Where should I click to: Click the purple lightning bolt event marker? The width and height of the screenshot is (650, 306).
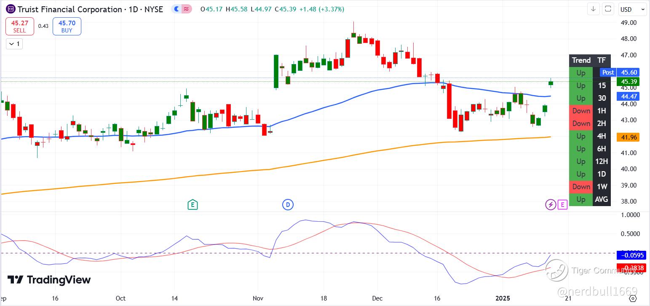(551, 205)
